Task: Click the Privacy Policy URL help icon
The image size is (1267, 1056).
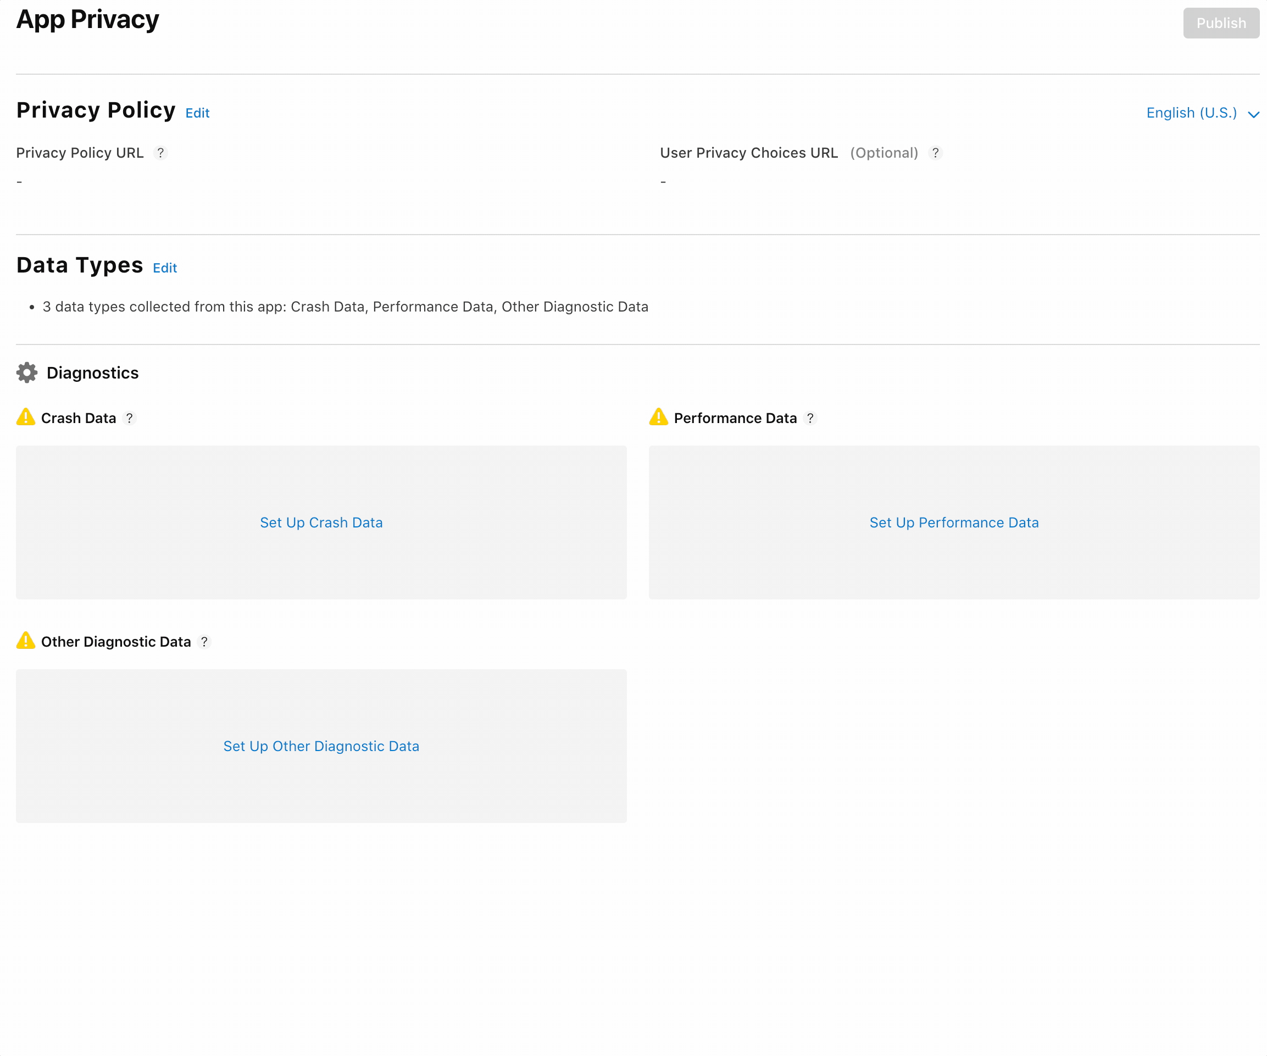Action: click(x=160, y=153)
